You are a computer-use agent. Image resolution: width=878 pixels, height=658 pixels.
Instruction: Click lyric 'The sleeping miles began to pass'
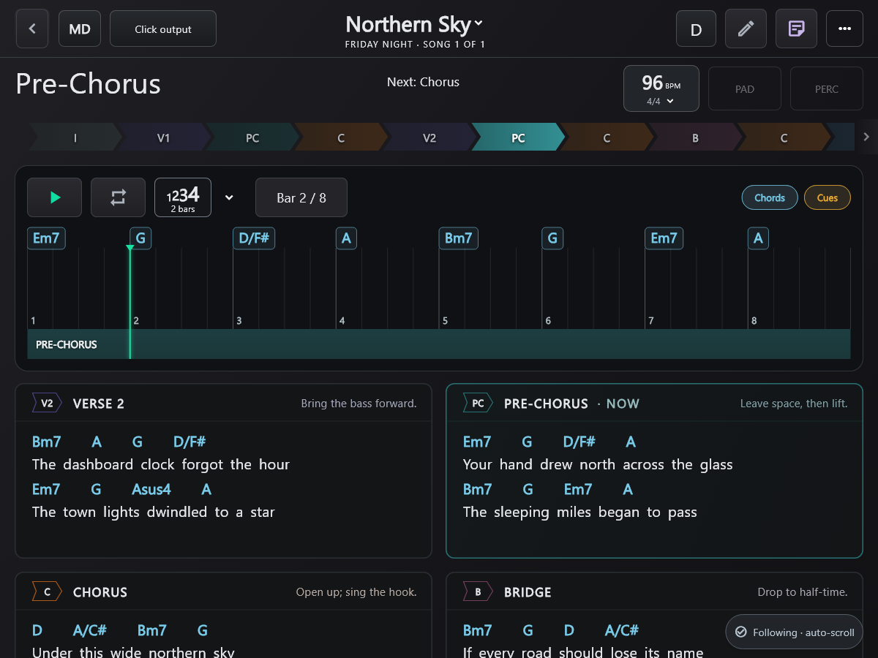(x=579, y=512)
